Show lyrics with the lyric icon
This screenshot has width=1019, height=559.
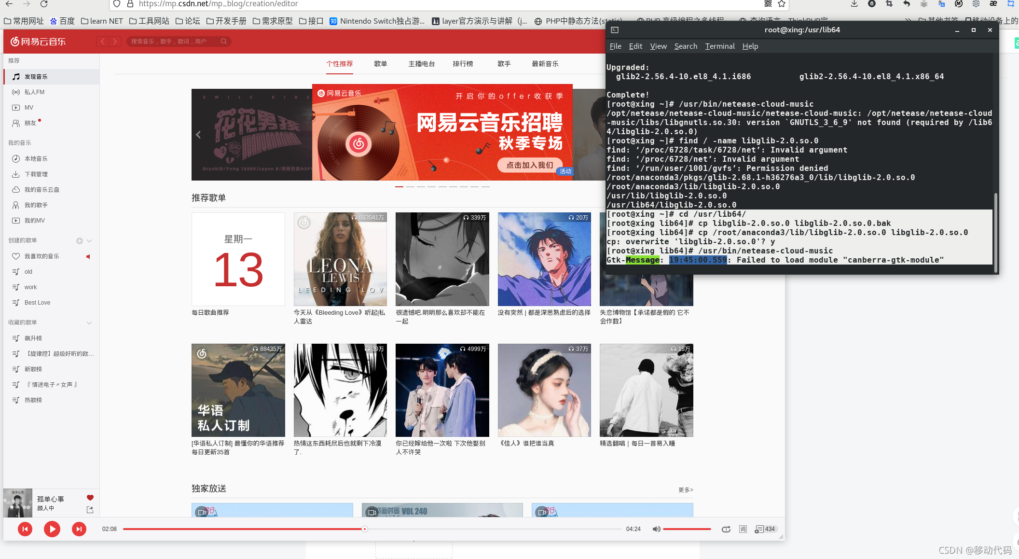(x=743, y=529)
